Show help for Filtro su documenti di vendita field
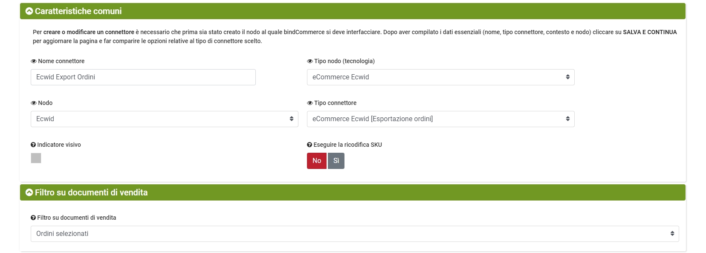This screenshot has height=253, width=706. click(x=33, y=218)
